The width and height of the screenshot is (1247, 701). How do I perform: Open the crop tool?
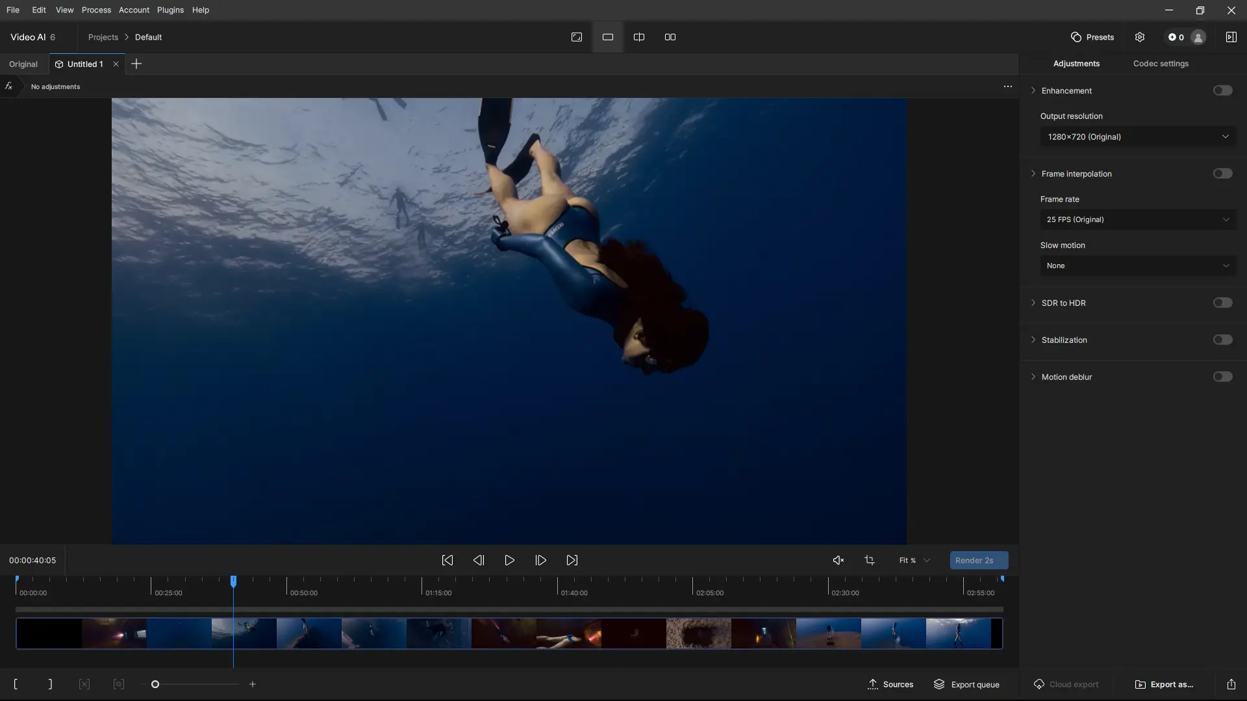[x=870, y=560]
